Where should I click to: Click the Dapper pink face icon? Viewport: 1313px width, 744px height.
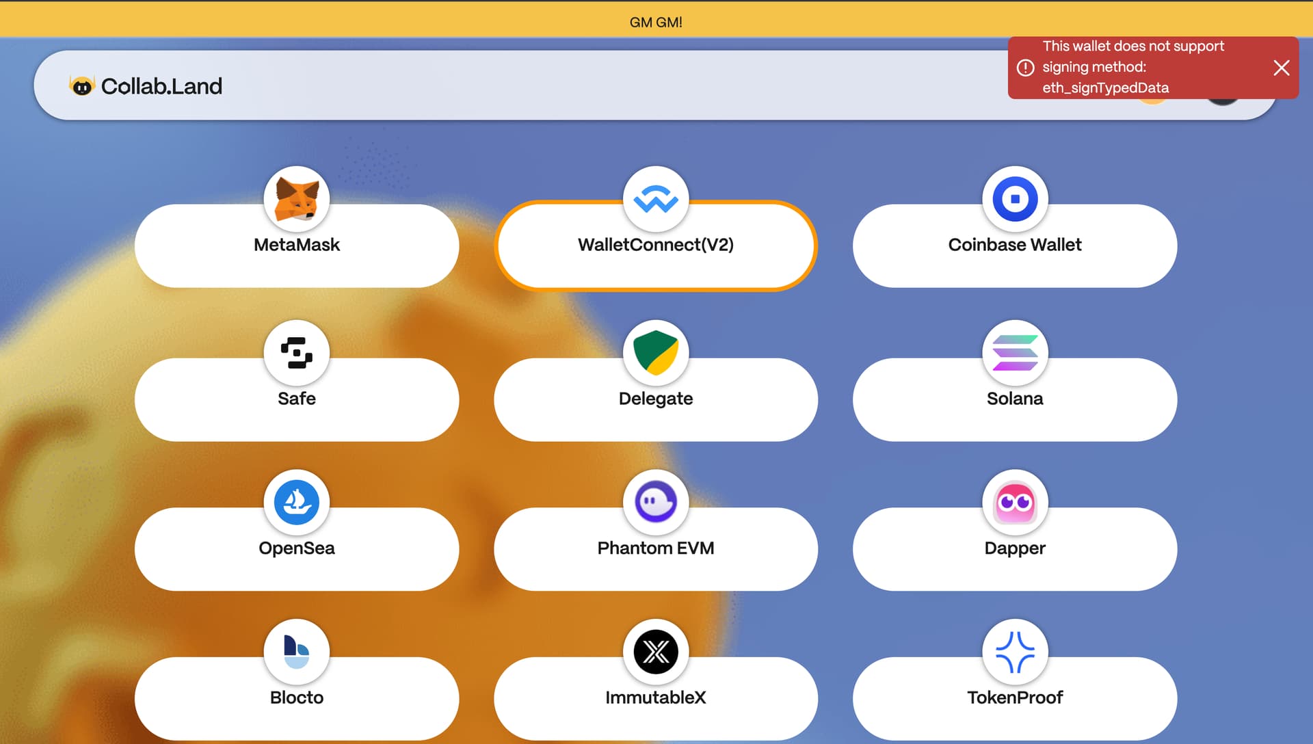click(1015, 503)
